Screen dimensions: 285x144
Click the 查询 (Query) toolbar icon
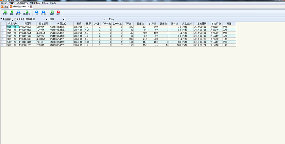click(5, 13)
